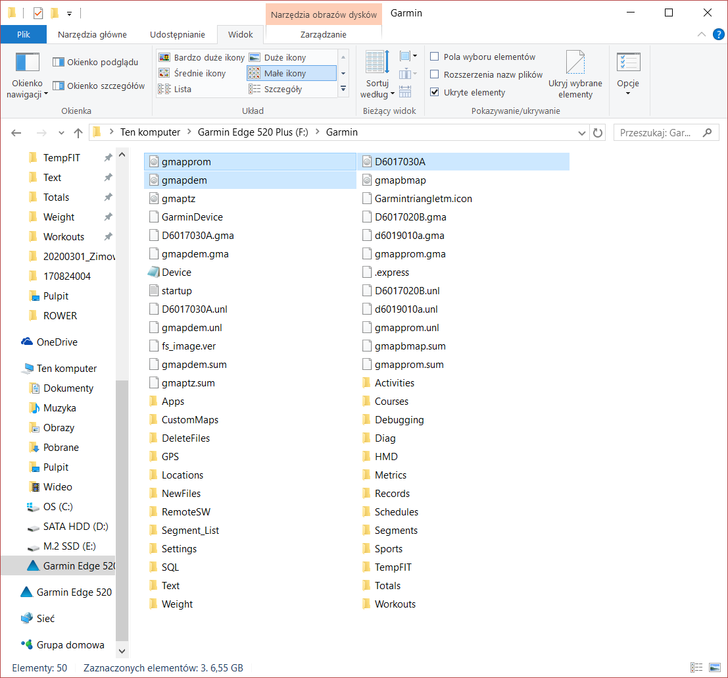Image resolution: width=728 pixels, height=678 pixels.
Task: Toggle Okienko podglądu preview pane
Action: click(x=95, y=62)
